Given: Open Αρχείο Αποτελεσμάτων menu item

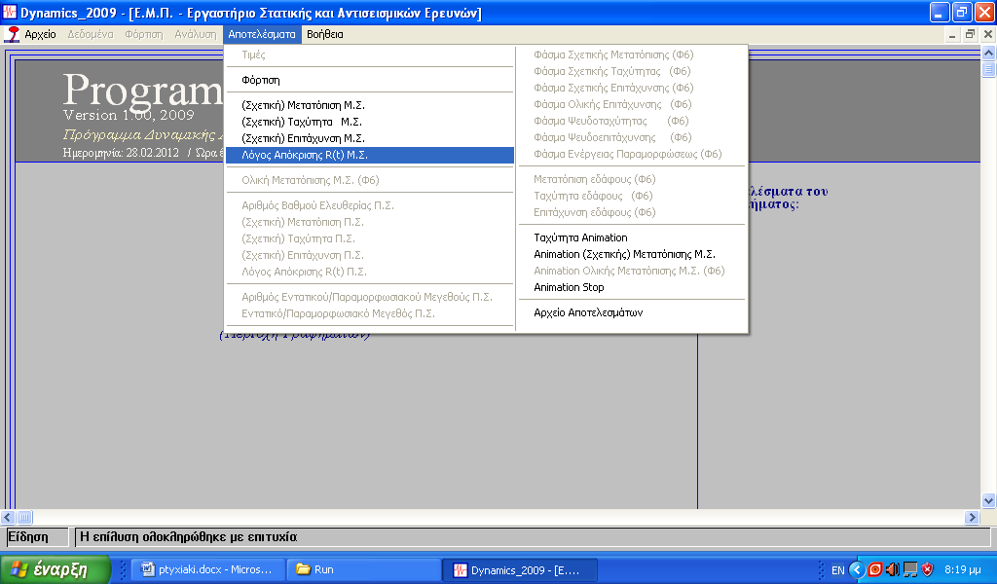Looking at the screenshot, I should coord(631,312).
